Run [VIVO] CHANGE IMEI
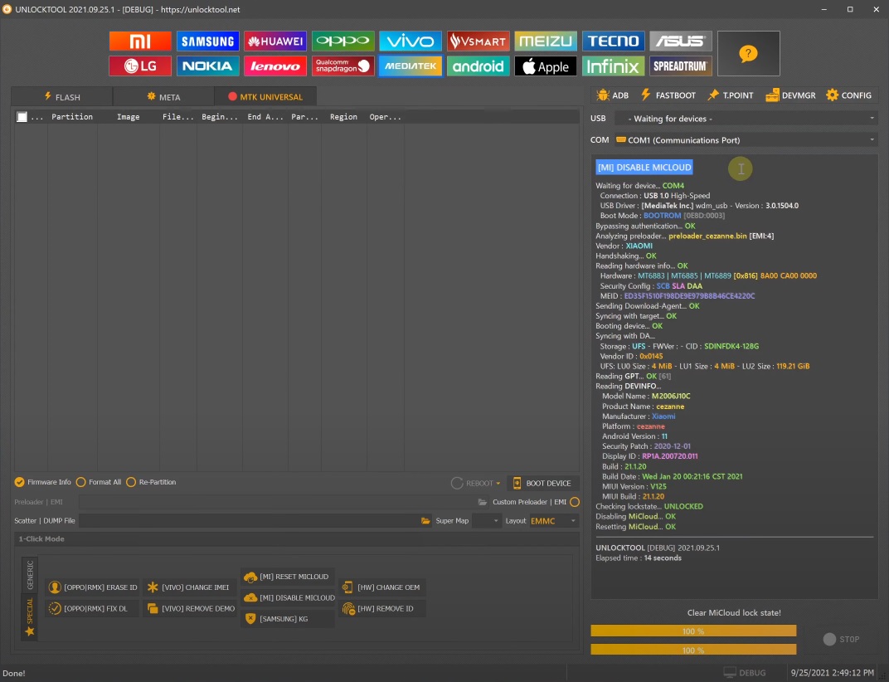The image size is (889, 682). (190, 587)
